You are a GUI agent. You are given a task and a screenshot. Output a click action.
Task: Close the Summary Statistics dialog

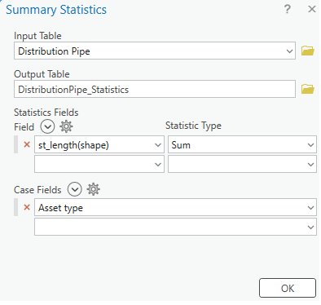click(312, 9)
